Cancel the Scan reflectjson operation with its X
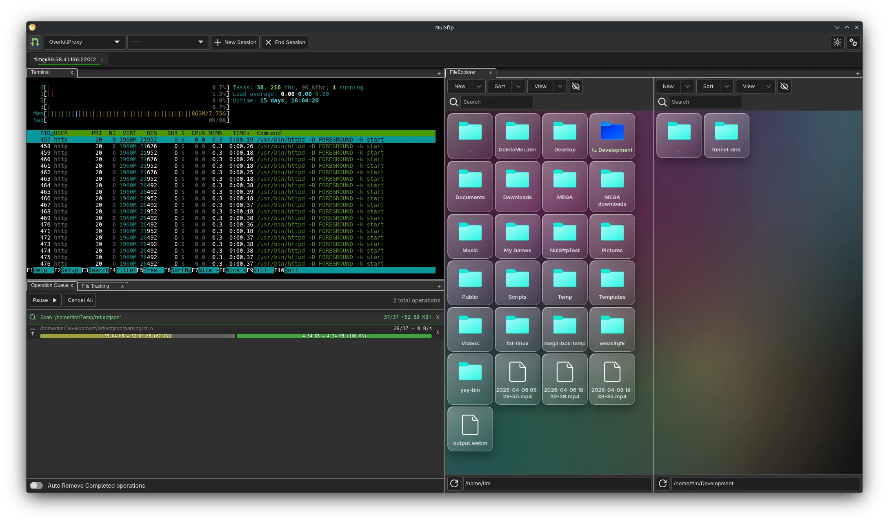Image resolution: width=889 pixels, height=524 pixels. [438, 318]
